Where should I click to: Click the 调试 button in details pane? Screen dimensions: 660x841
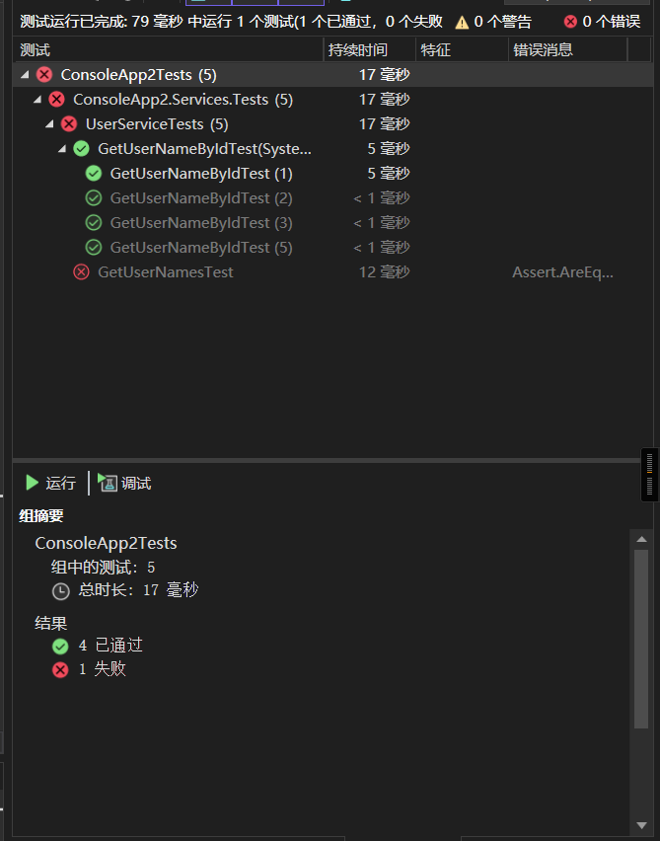124,484
